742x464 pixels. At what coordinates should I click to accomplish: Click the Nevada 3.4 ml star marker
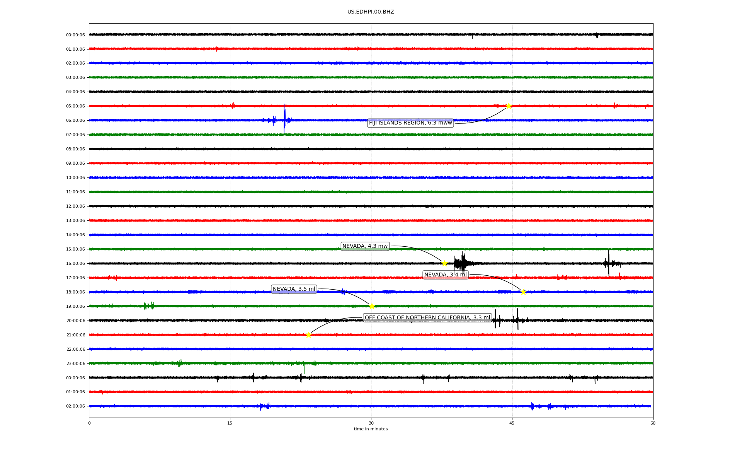click(x=523, y=292)
